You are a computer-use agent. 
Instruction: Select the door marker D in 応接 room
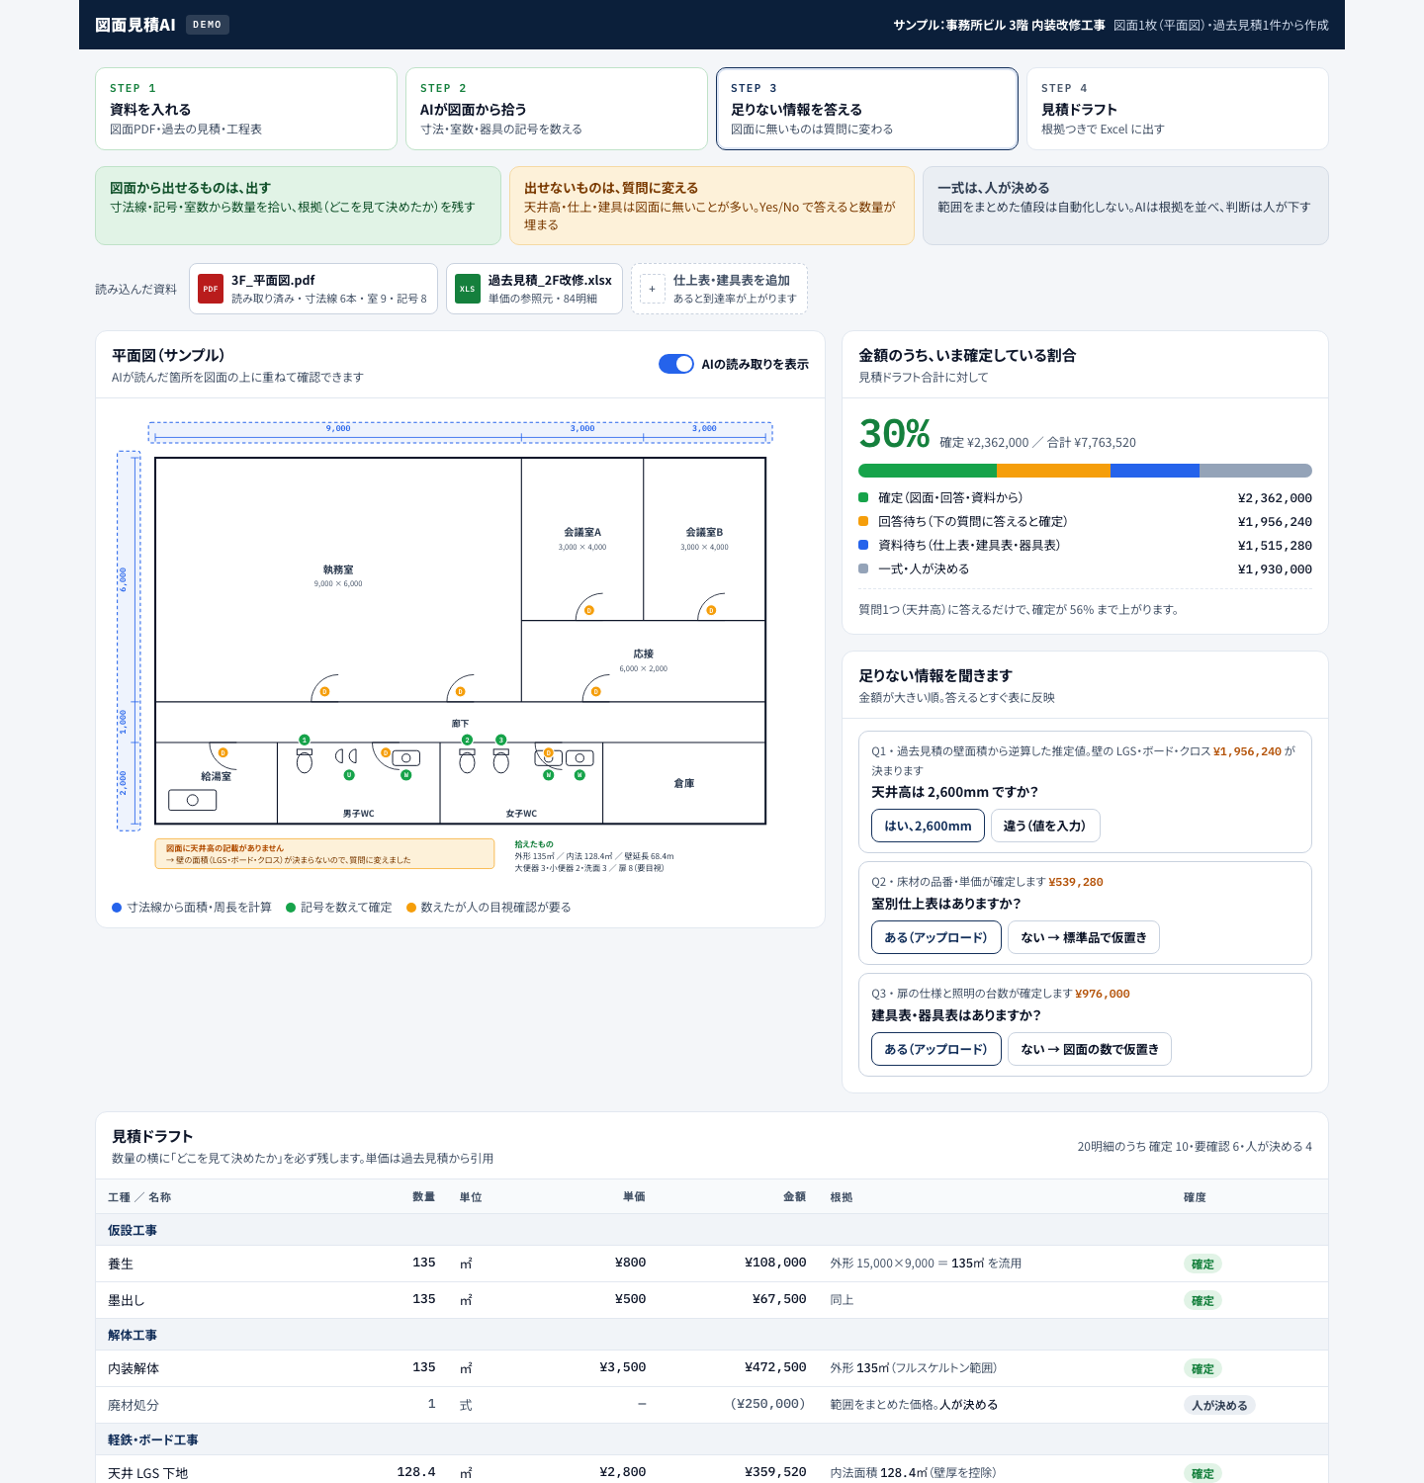(x=595, y=692)
